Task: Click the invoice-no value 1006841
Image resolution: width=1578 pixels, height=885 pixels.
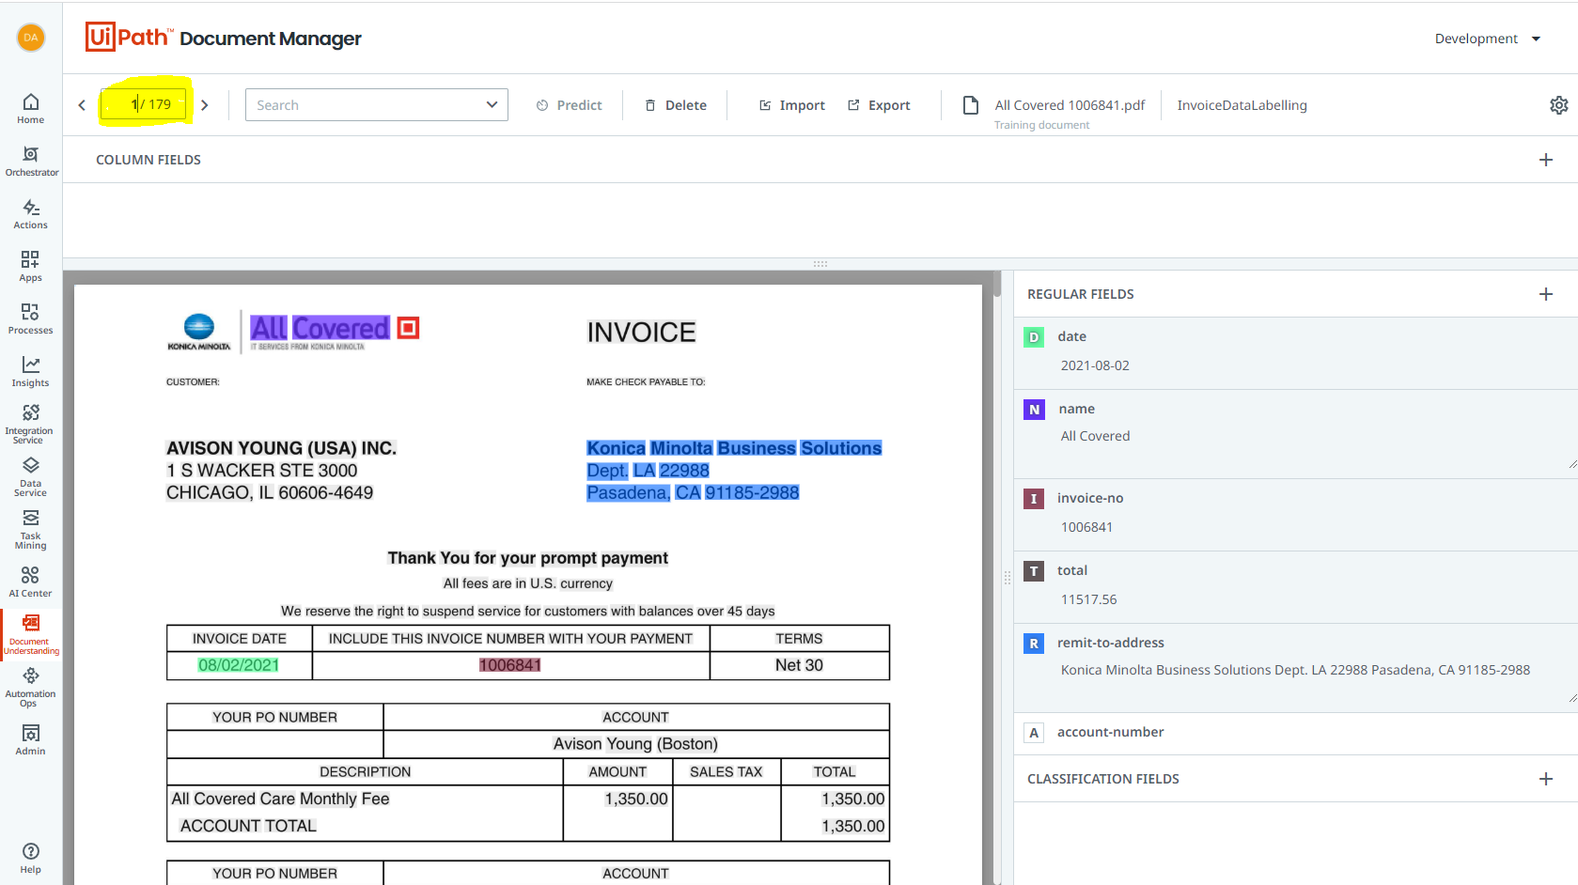Action: (x=1086, y=527)
